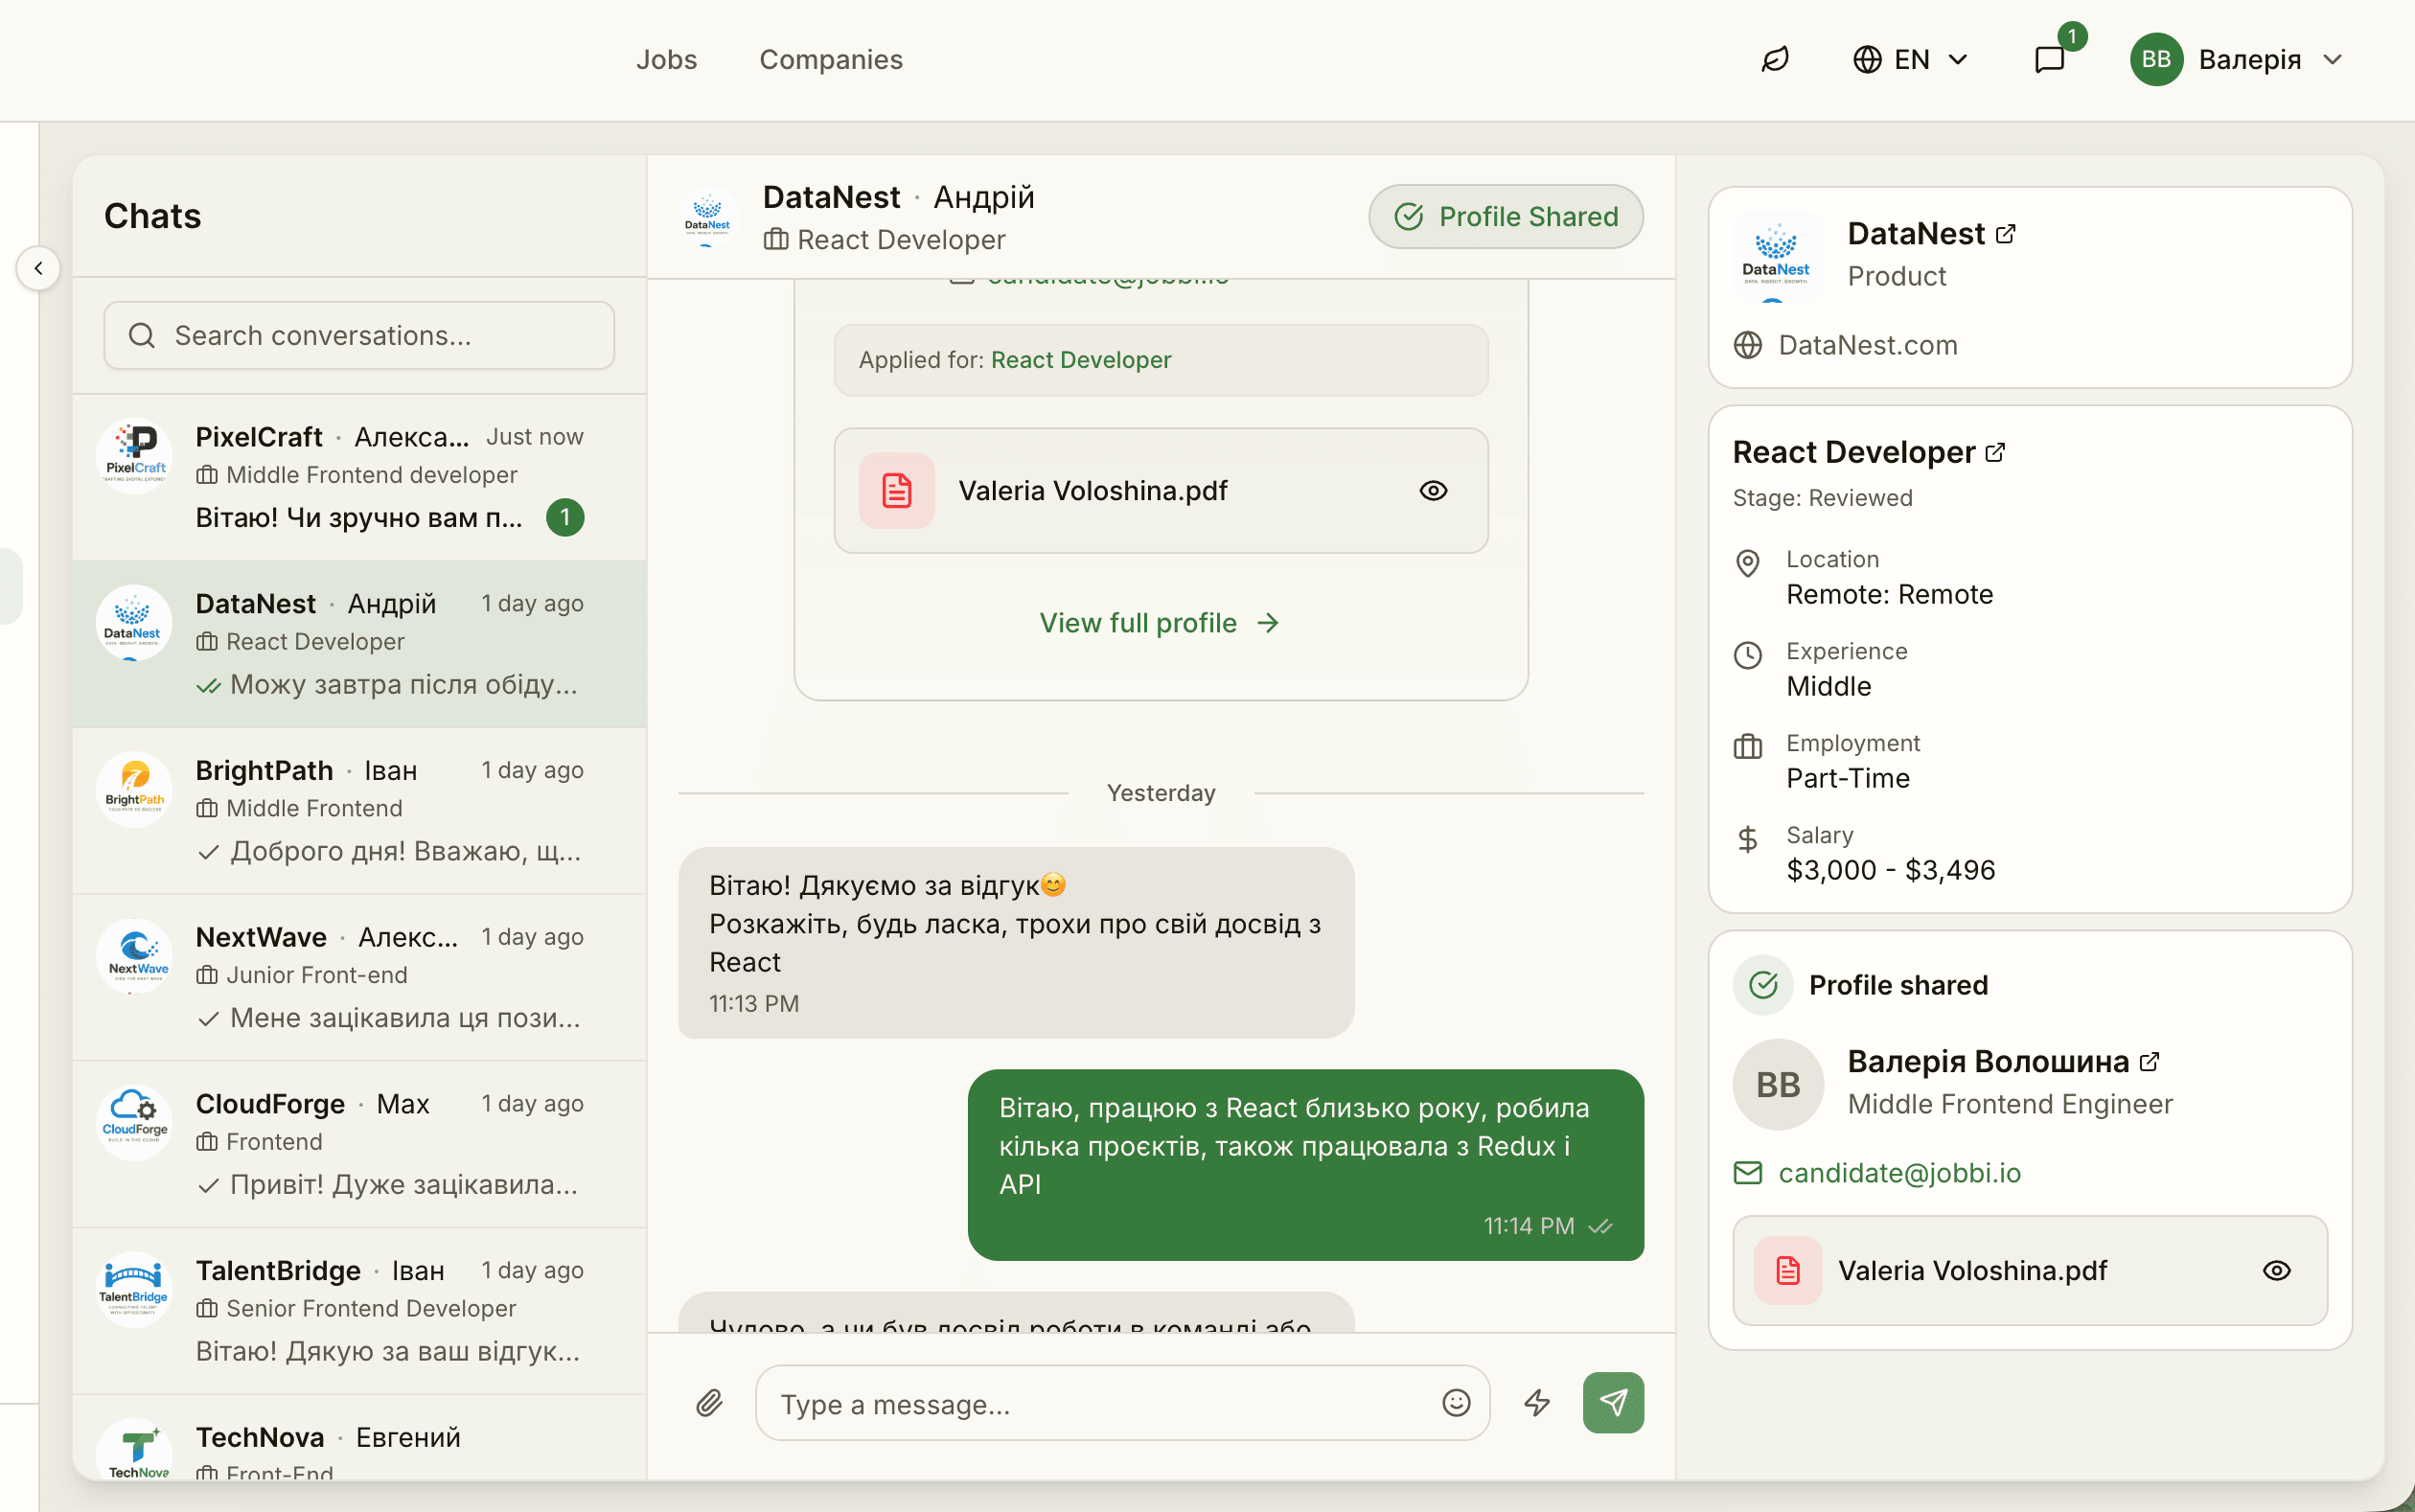Open the CloudForge Max conversation
Viewport: 2415px width, 1512px height.
tap(359, 1144)
